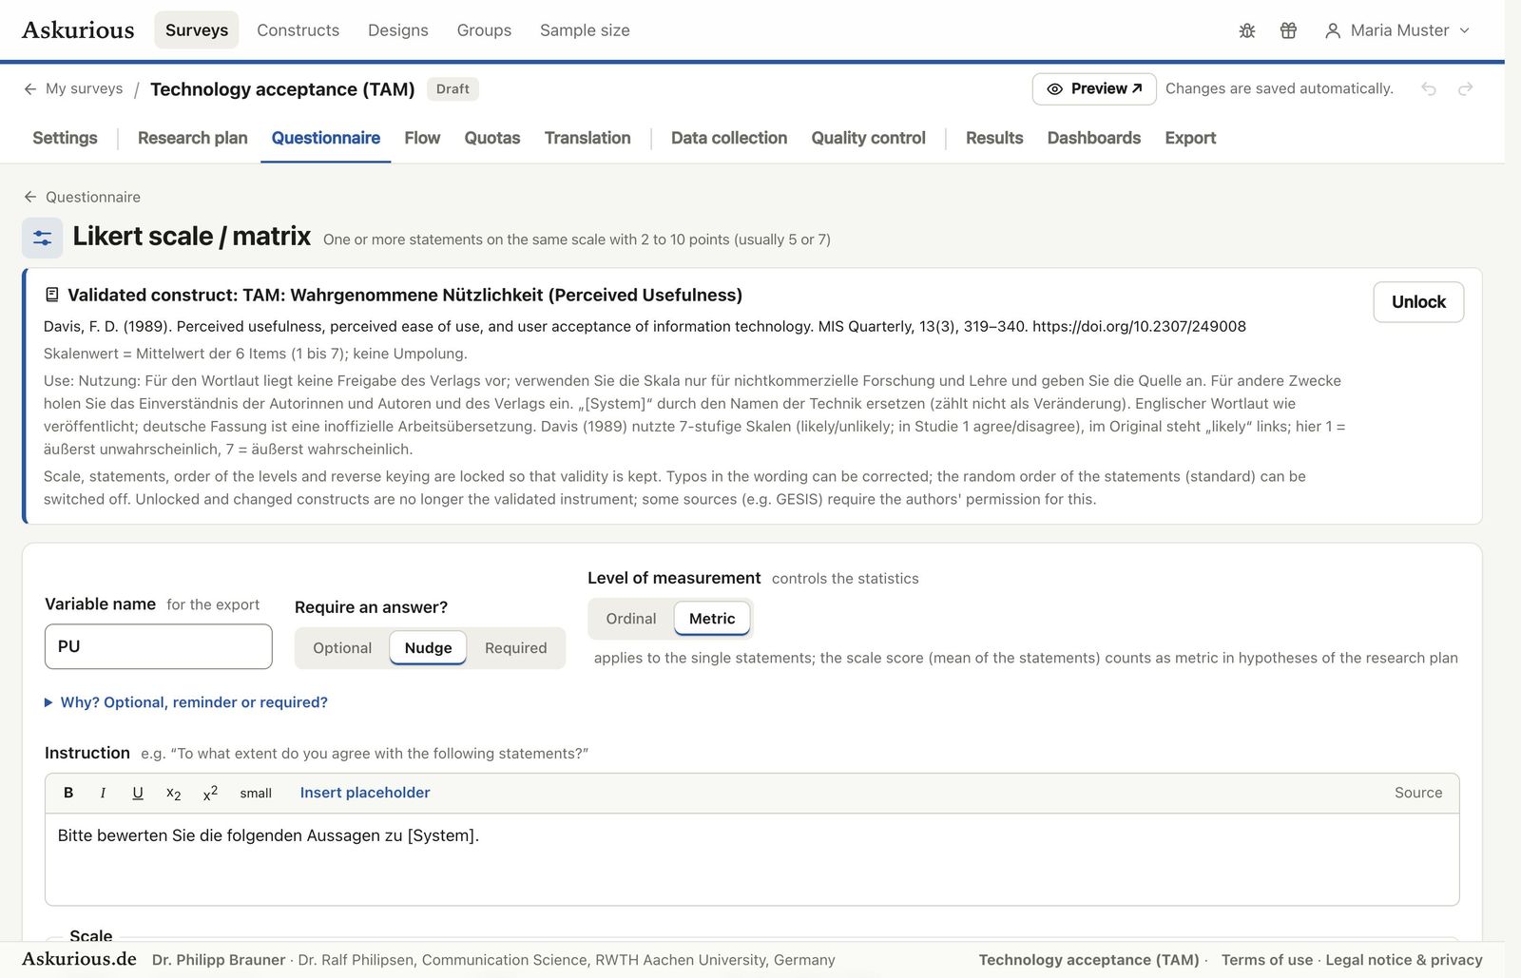Open Groups in top navigation

point(484,30)
